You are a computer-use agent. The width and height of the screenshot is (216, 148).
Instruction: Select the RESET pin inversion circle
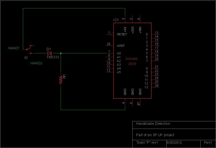(x=112, y=34)
